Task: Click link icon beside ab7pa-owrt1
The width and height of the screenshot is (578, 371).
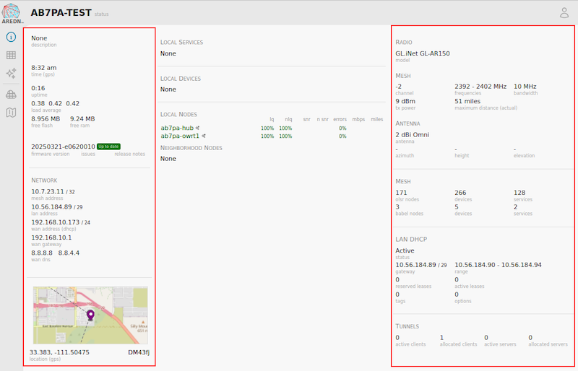Action: [204, 136]
